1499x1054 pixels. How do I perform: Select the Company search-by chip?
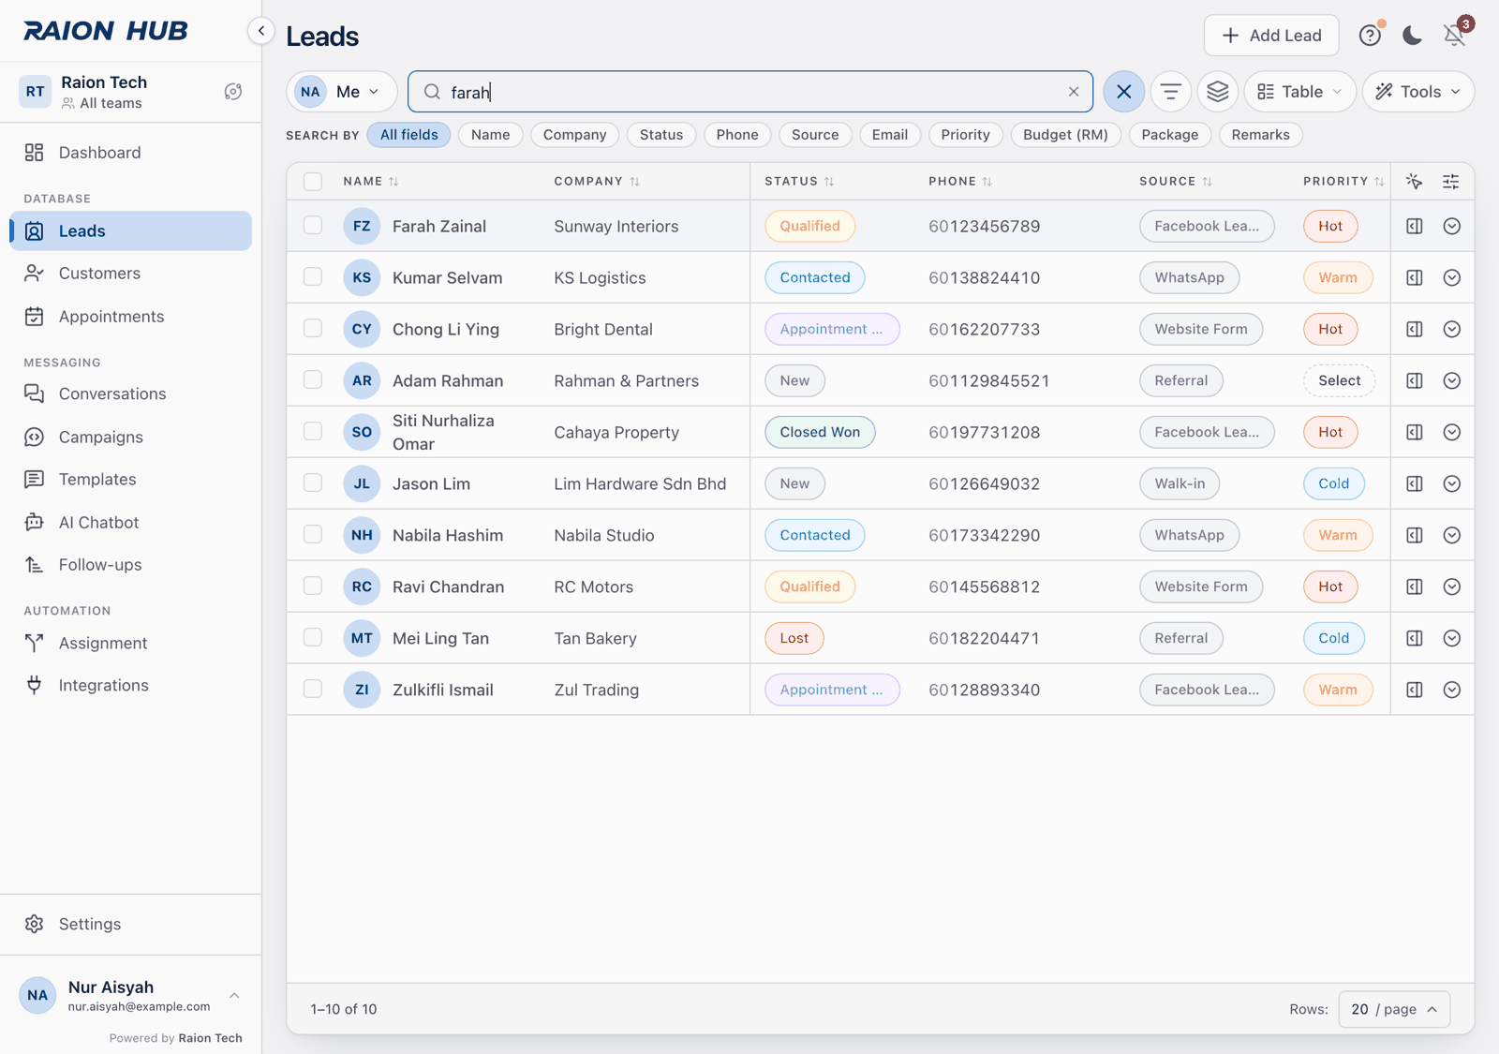574,135
